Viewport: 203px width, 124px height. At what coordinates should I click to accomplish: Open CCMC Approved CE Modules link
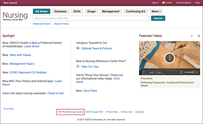point(28,72)
